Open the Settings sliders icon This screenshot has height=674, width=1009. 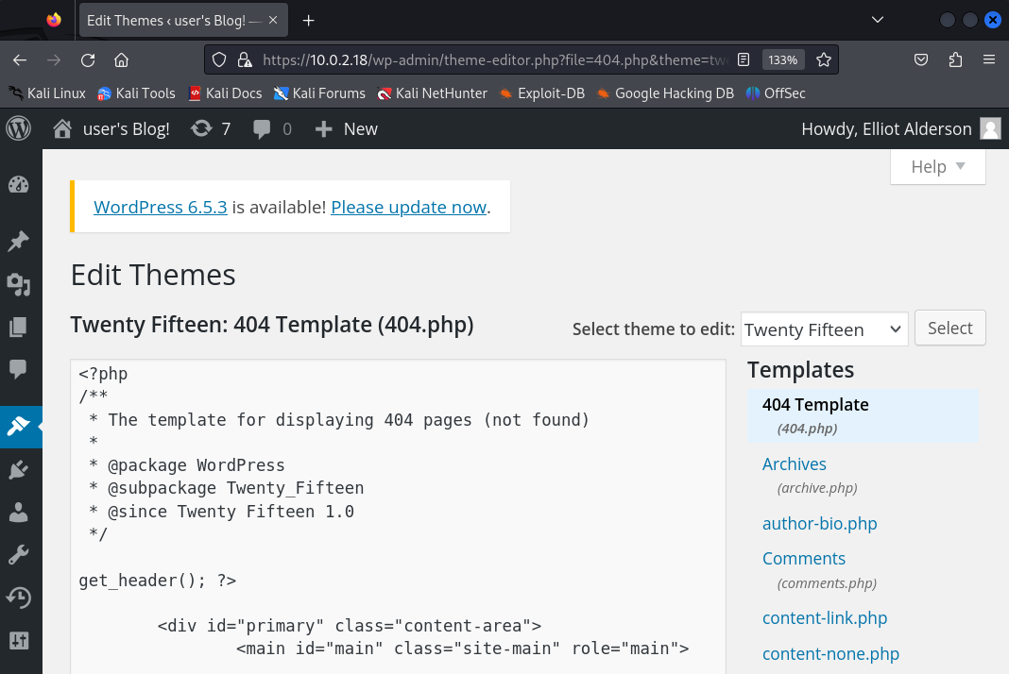click(x=19, y=640)
